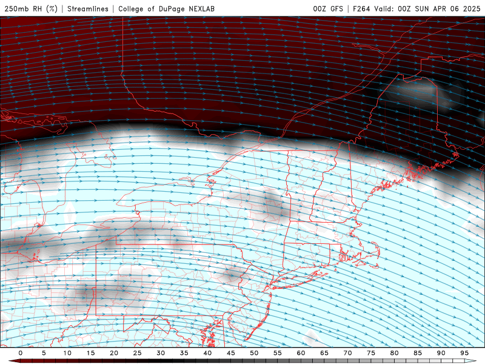This screenshot has height=364, width=485.
Task: Click the '25' colorbar value label
Action: click(x=138, y=353)
